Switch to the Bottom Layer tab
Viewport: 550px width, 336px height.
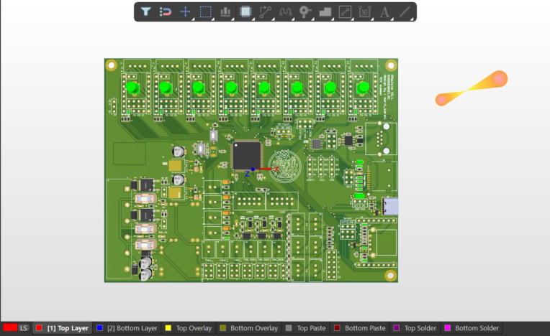(127, 328)
